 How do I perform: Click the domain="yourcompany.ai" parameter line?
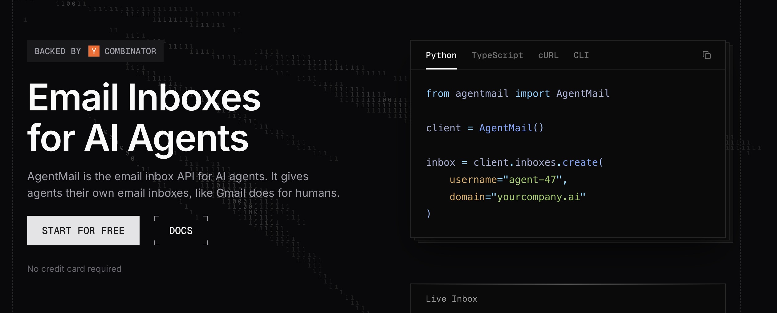click(517, 197)
